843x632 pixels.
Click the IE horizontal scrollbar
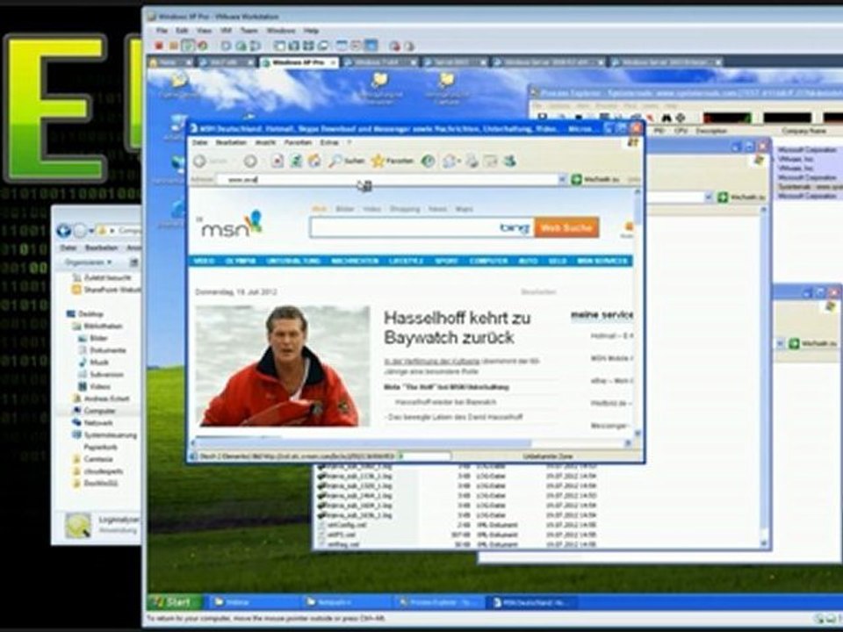coord(411,443)
